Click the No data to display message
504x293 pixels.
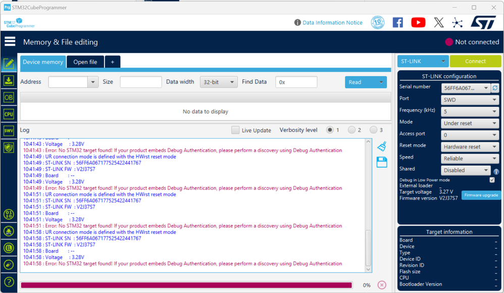(x=206, y=111)
